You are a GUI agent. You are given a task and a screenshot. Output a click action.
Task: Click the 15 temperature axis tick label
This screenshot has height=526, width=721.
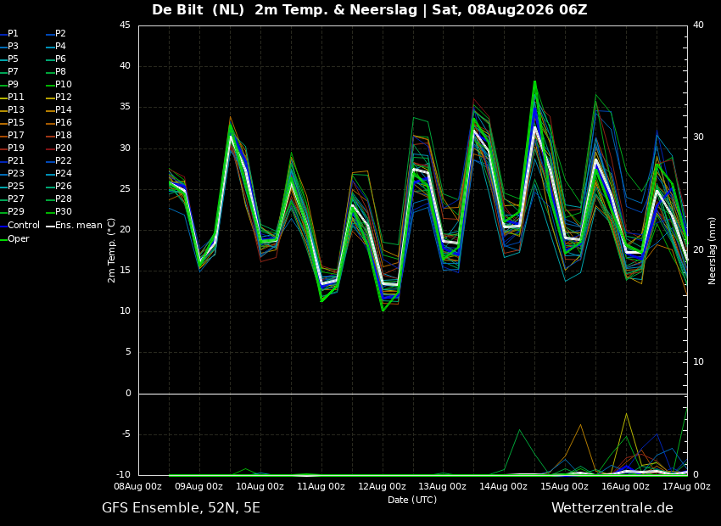point(125,271)
